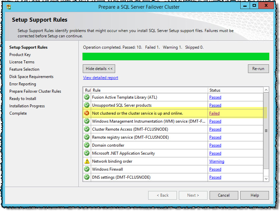The image size is (280, 211).
Task: Collapse details using Hide details button
Action: [99, 68]
